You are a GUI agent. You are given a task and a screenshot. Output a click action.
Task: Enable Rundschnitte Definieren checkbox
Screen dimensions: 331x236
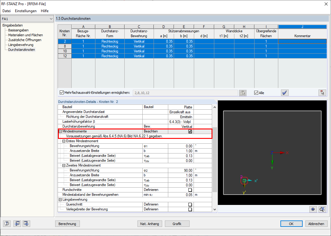point(190,190)
